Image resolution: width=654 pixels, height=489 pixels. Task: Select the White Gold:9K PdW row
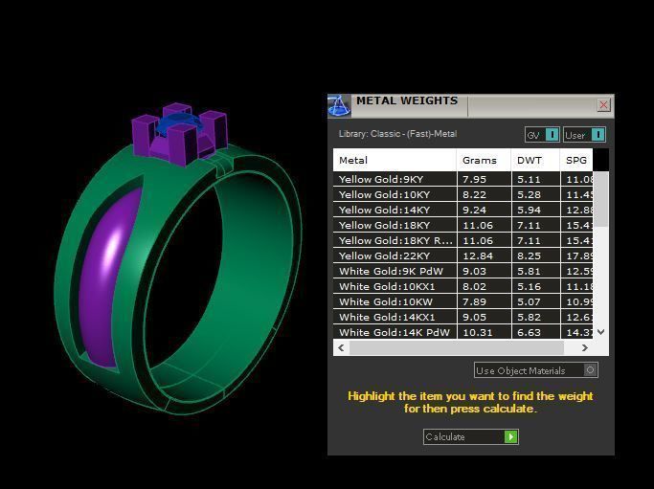(x=462, y=272)
